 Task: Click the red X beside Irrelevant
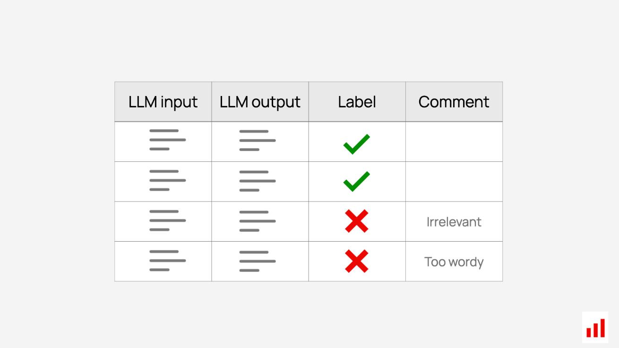[356, 221]
